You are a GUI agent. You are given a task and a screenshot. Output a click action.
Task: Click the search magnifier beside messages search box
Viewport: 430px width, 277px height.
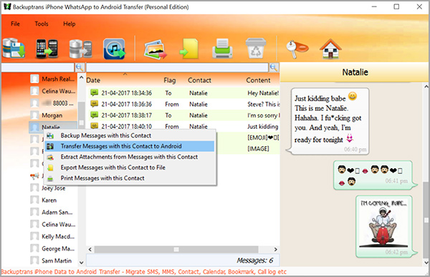click(x=274, y=67)
